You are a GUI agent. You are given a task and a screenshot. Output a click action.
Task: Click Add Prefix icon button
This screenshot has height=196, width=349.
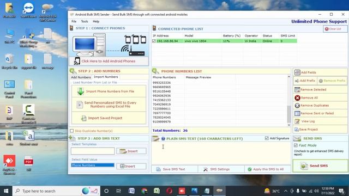click(297, 81)
